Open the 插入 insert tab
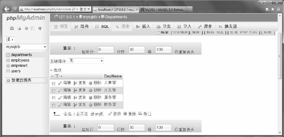Screen dimensions: 284x137 click(x=143, y=27)
